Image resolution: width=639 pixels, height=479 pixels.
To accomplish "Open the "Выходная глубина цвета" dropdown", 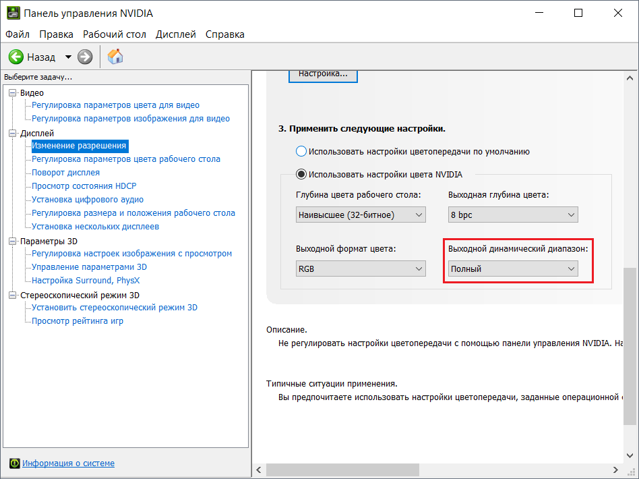I will click(513, 215).
